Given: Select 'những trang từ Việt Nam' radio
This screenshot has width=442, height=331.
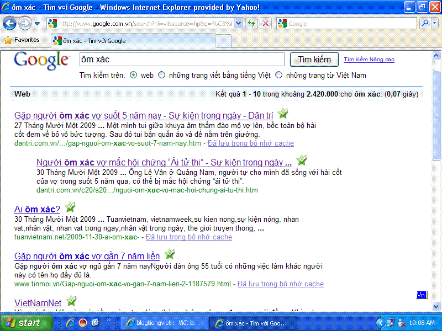Looking at the screenshot, I should tap(278, 75).
